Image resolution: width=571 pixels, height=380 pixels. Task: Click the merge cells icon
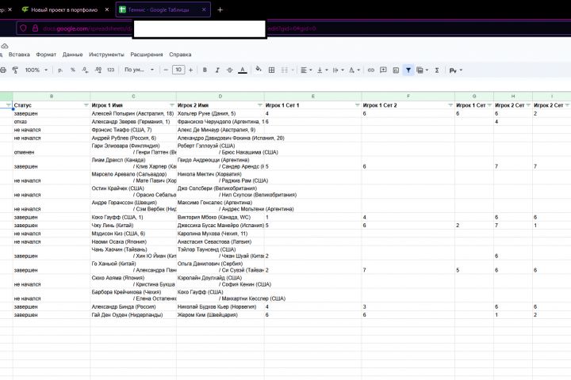(x=285, y=70)
